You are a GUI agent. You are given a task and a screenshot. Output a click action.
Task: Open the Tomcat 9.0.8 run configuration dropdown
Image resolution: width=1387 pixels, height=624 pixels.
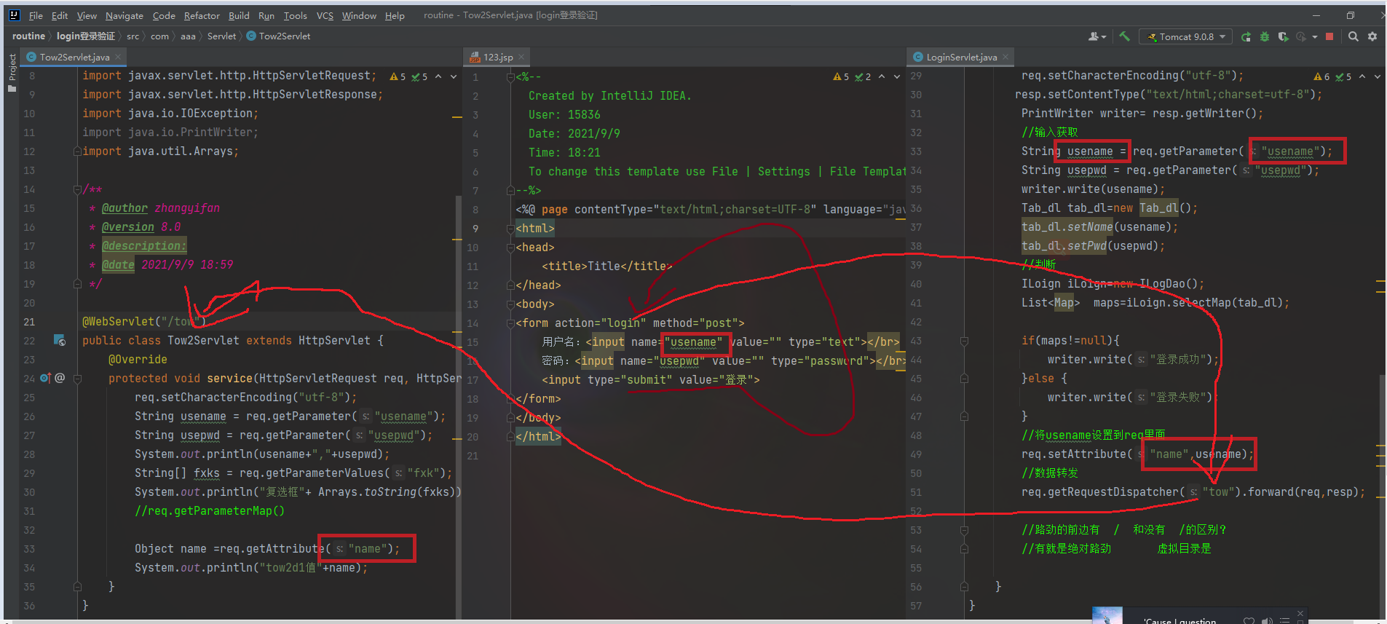click(1185, 36)
